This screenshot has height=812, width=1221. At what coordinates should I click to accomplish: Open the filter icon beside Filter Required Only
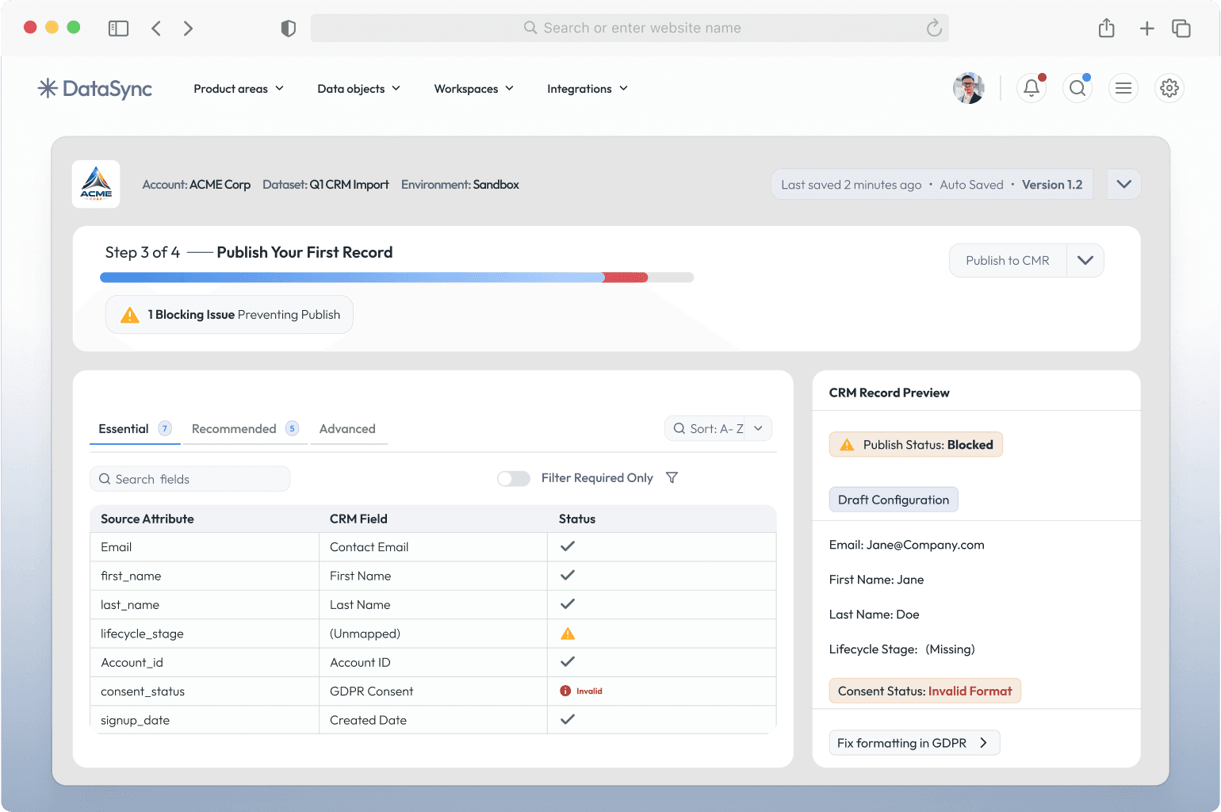coord(672,477)
